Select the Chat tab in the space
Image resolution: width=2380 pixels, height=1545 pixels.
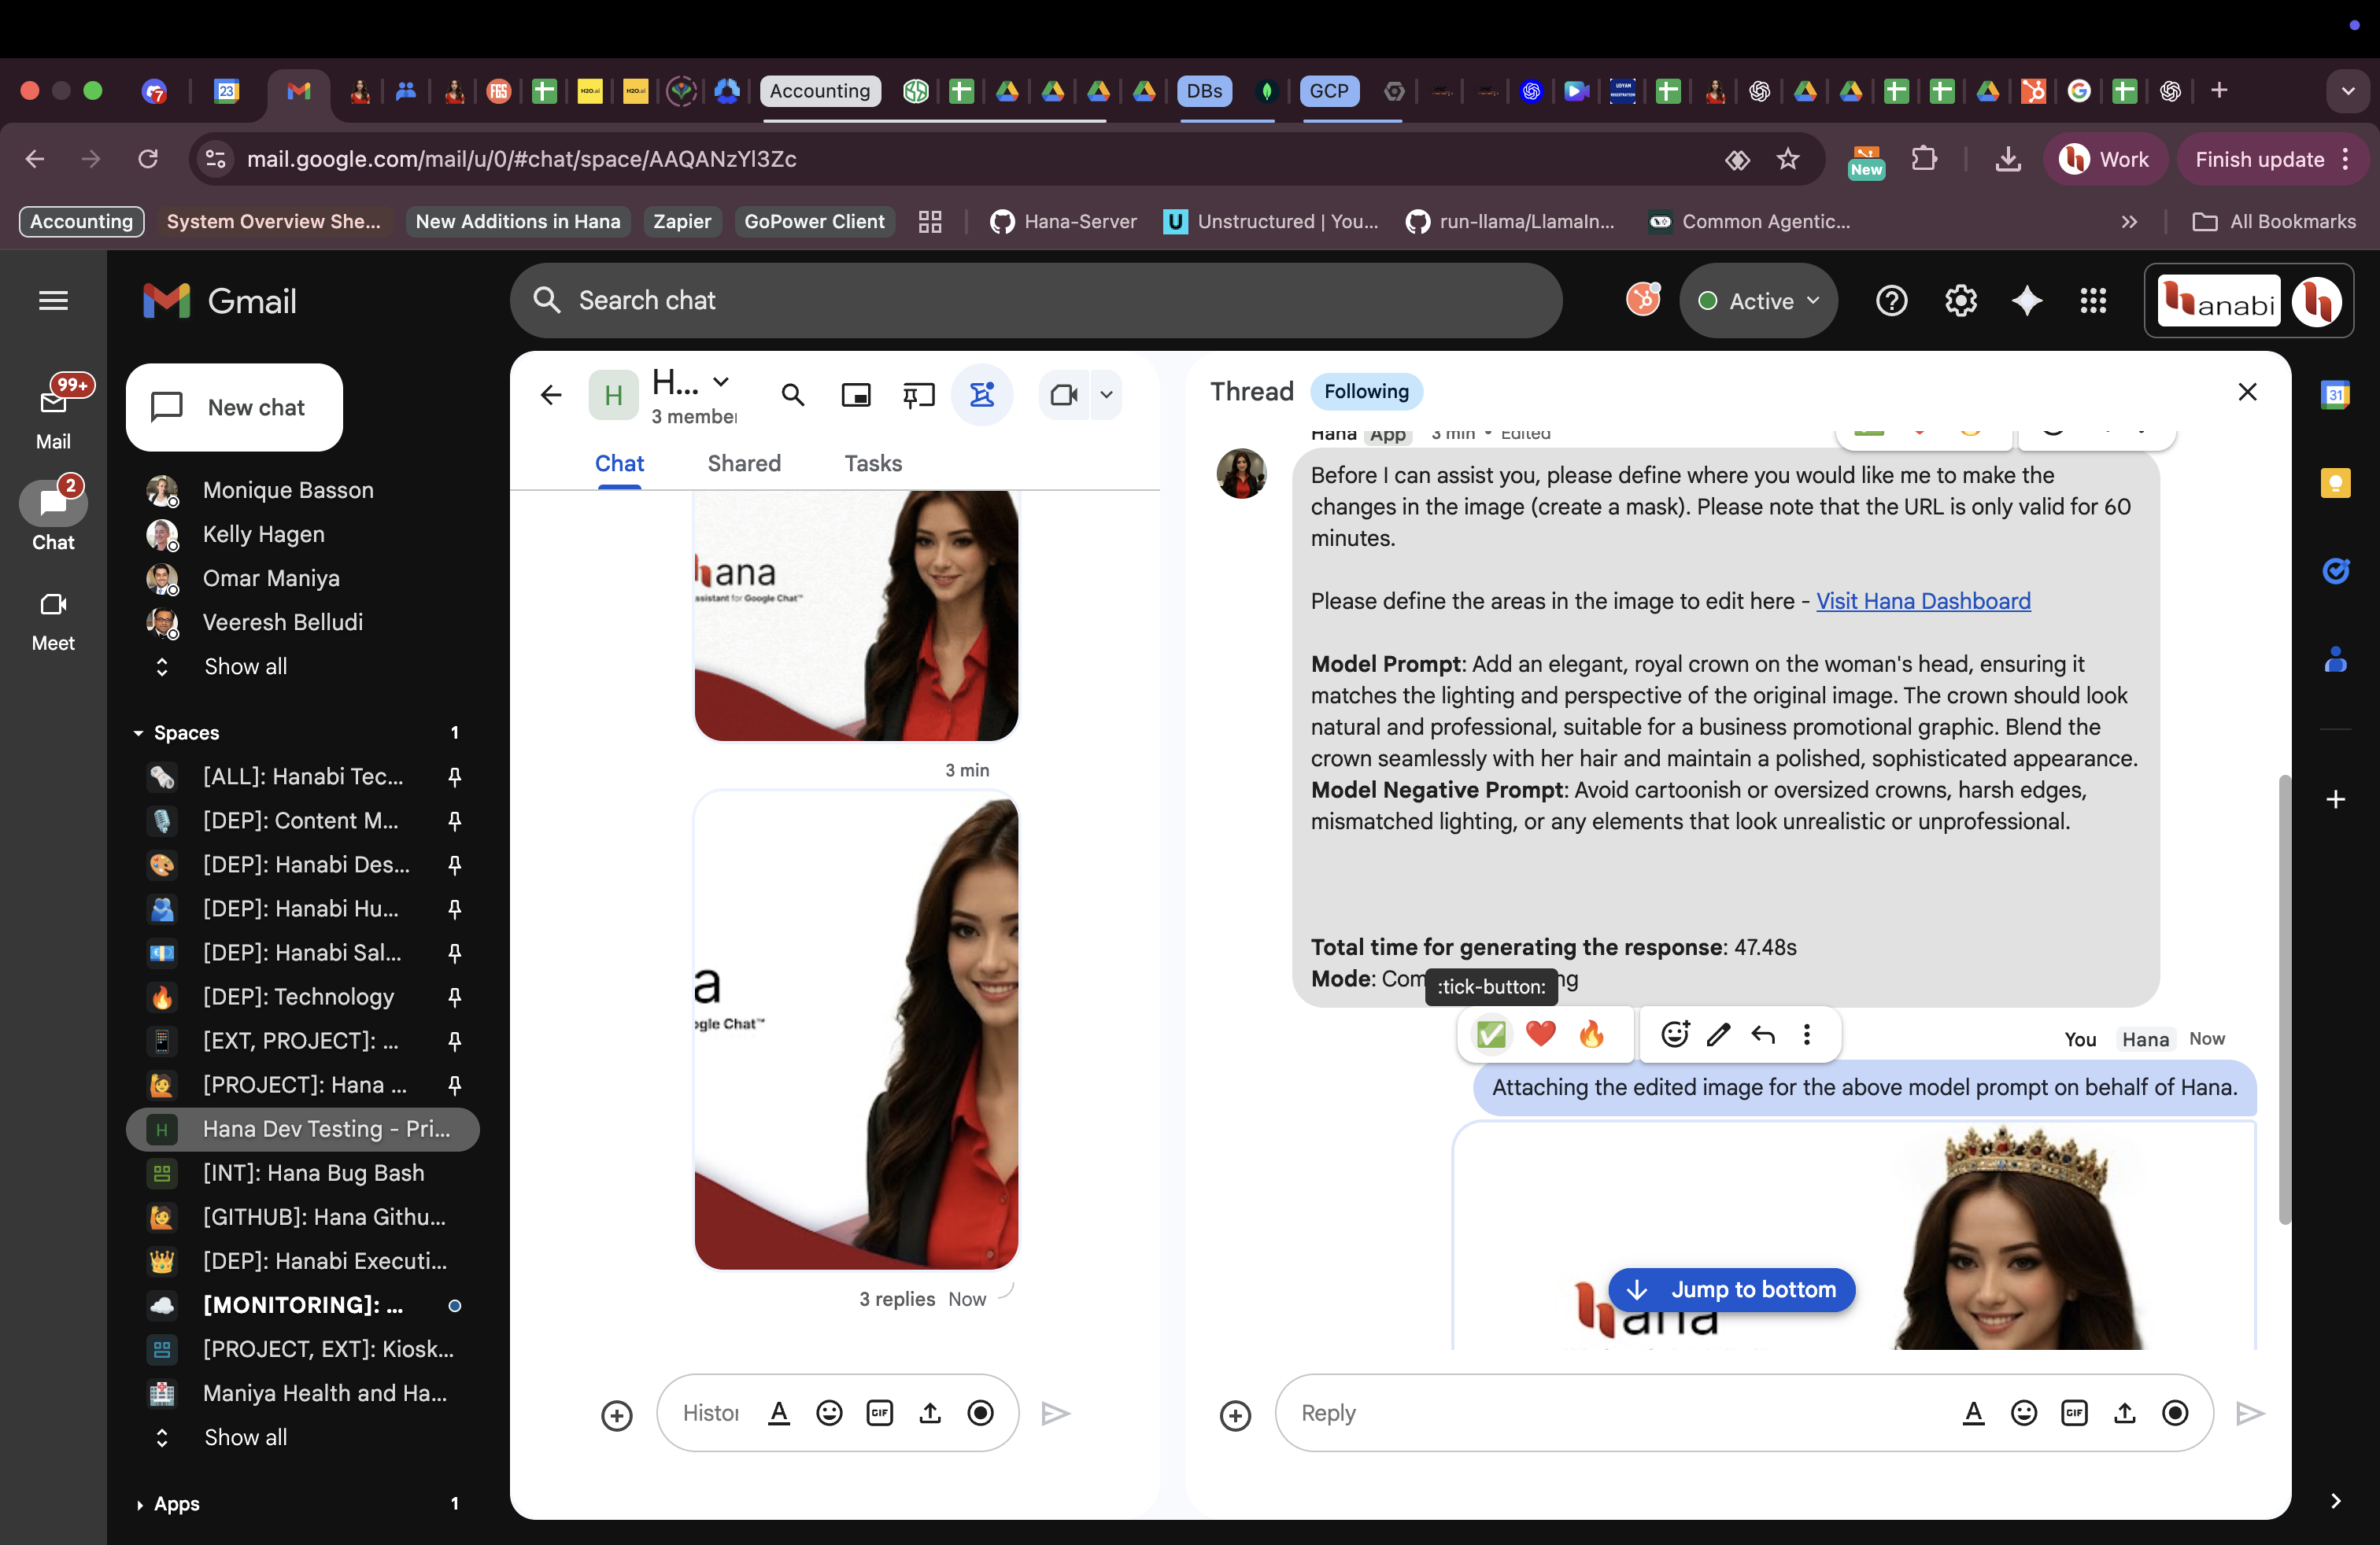click(619, 463)
